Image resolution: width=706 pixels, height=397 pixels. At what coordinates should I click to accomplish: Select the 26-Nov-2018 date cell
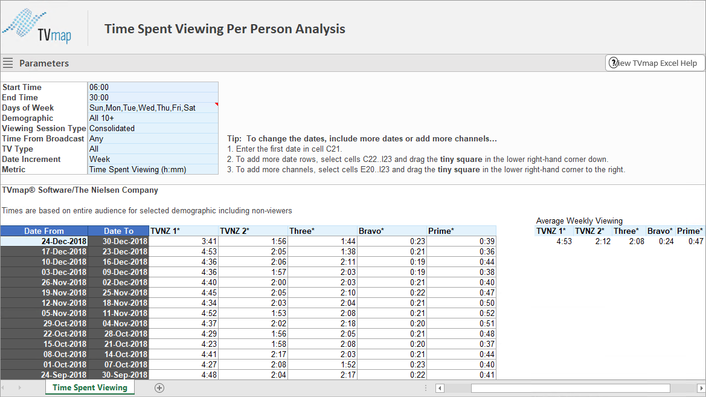point(44,283)
